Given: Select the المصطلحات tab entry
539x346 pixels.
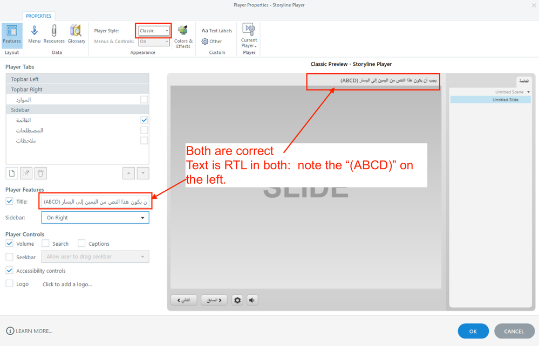Looking at the screenshot, I should click(30, 130).
